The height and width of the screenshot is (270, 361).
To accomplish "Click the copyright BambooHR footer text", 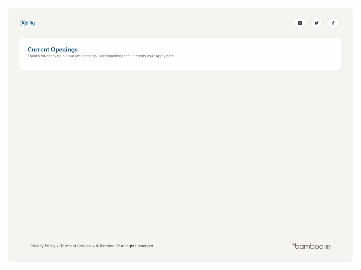I will click(x=125, y=246).
